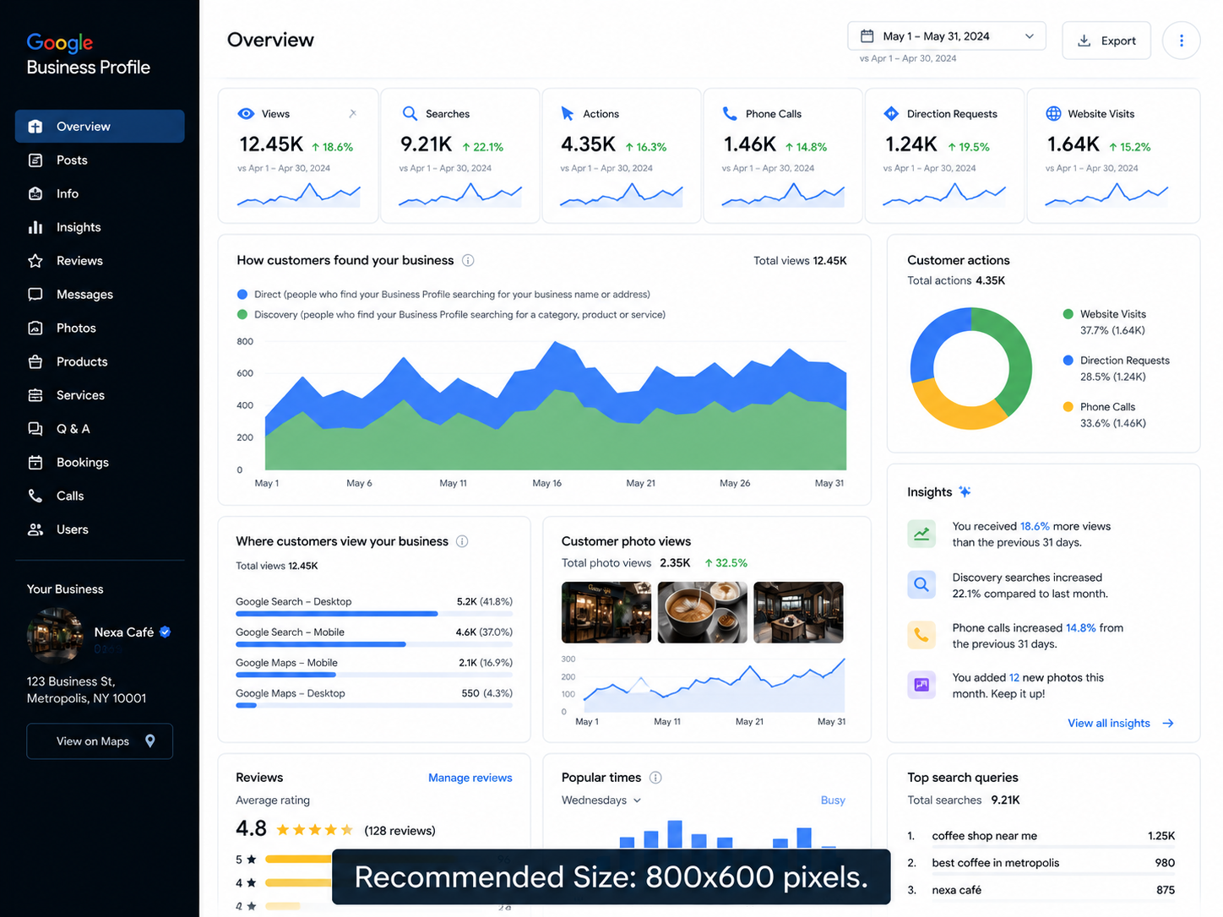
Task: Click the blue Direction Requests legend dot
Action: pyautogui.click(x=1068, y=361)
